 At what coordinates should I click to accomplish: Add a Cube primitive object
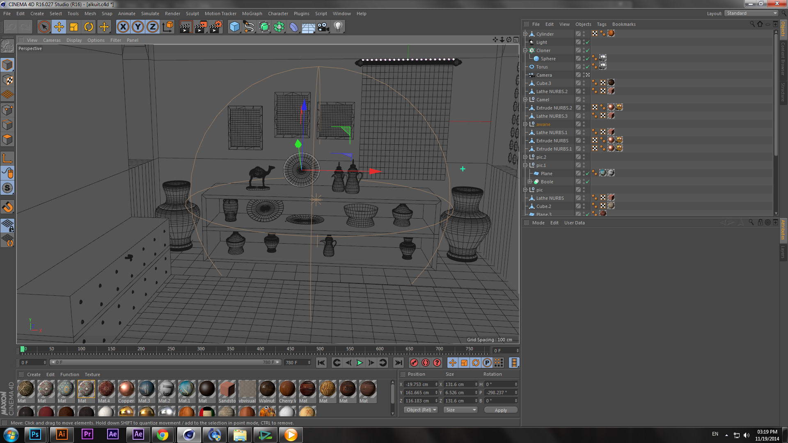pos(234,27)
